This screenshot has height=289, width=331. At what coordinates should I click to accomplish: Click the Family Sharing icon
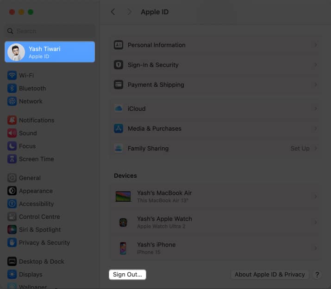pyautogui.click(x=119, y=148)
